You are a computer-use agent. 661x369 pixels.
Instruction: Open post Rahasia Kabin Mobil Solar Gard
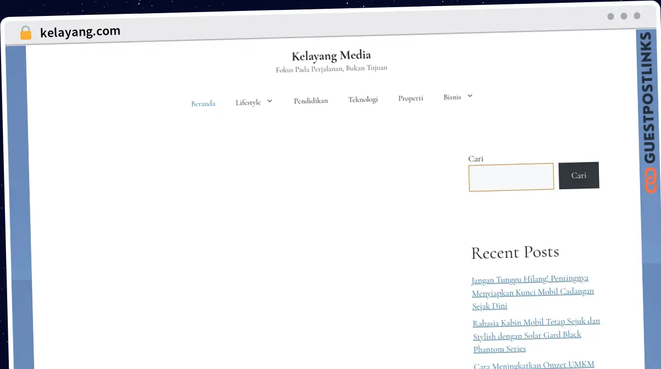click(x=537, y=335)
